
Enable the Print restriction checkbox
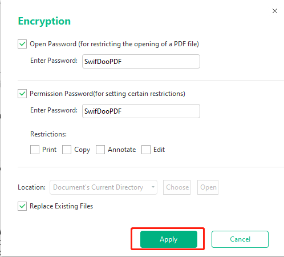click(x=35, y=150)
